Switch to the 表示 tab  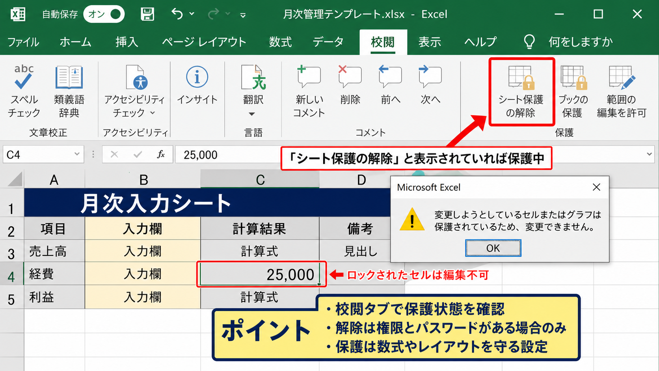pos(430,42)
